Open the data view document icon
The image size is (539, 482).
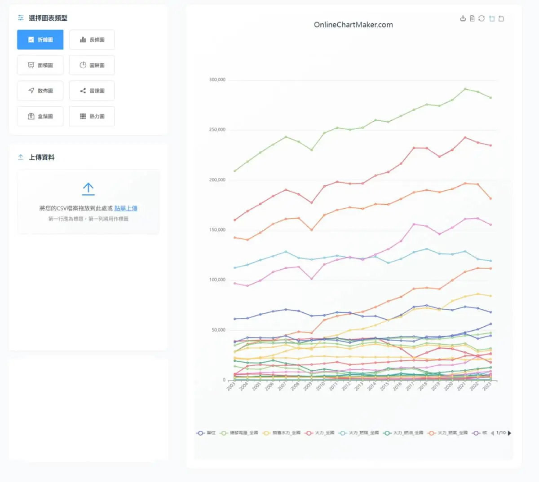(472, 18)
